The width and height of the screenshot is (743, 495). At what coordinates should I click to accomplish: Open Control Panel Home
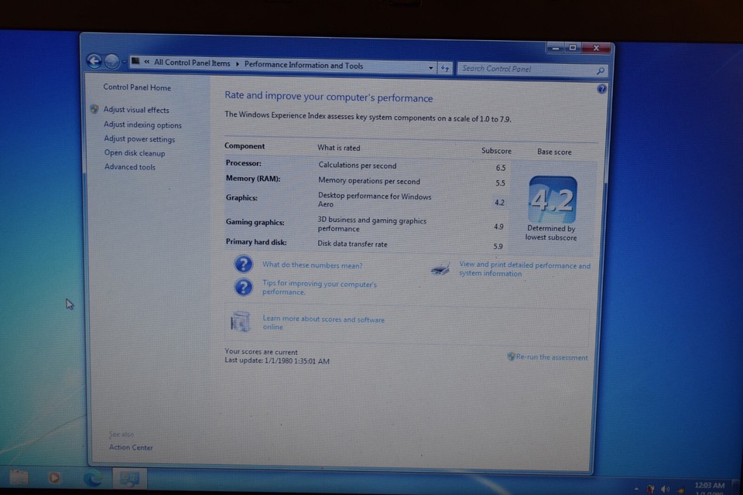click(136, 87)
